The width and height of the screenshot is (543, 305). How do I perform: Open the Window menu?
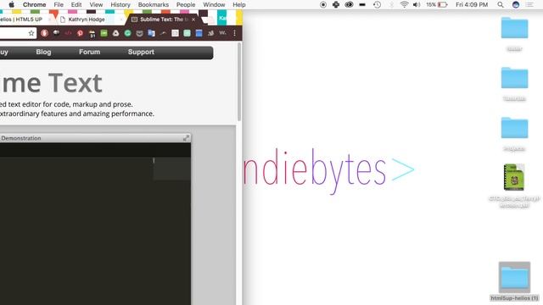(x=214, y=4)
